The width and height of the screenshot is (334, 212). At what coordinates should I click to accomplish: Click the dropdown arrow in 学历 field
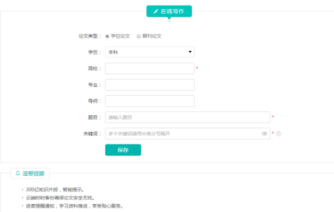coord(190,52)
